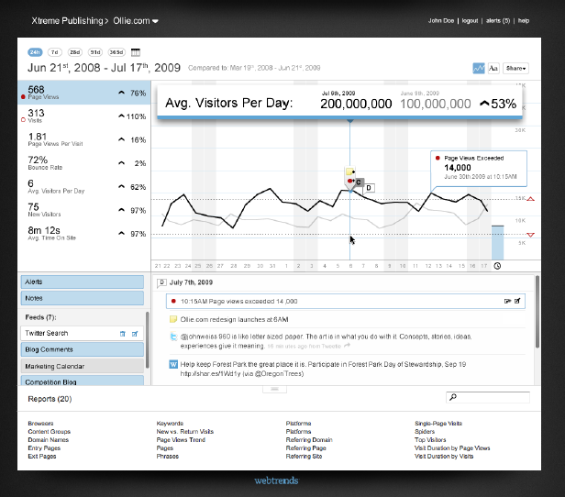Screen dimensions: 565x497
Task: Open the Keywords report
Action: [x=170, y=424]
